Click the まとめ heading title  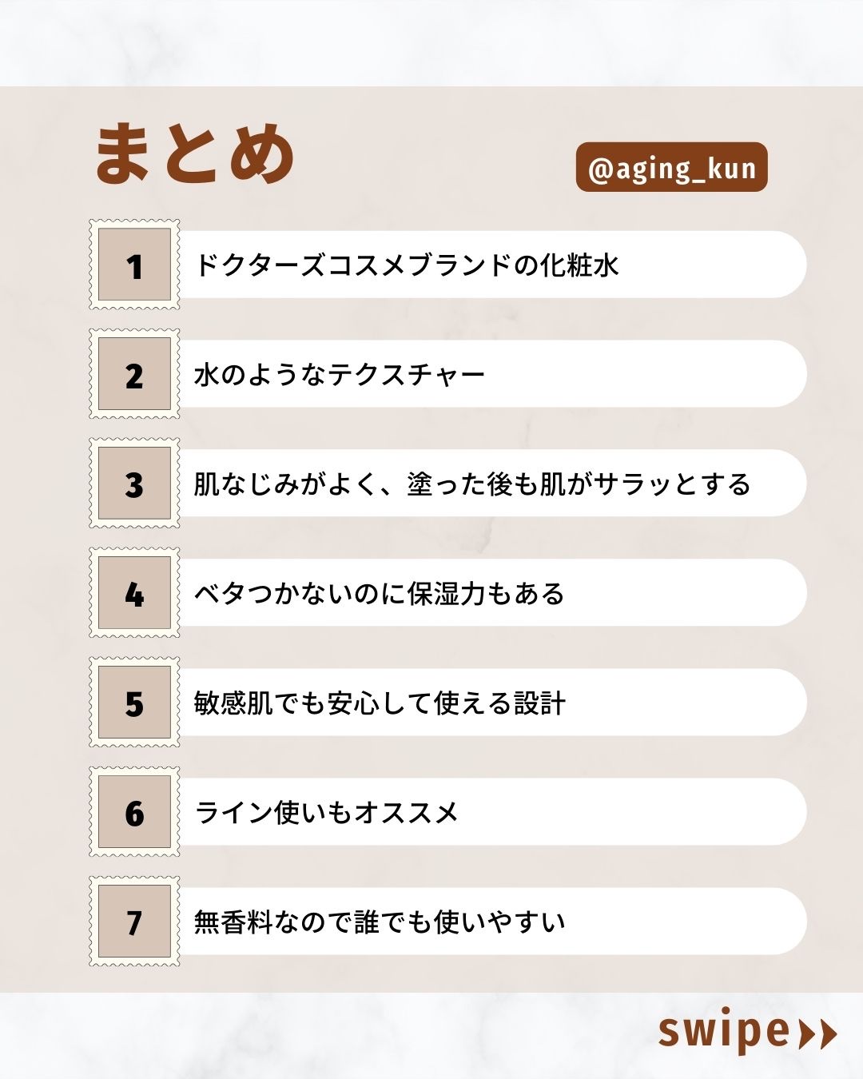pos(195,153)
